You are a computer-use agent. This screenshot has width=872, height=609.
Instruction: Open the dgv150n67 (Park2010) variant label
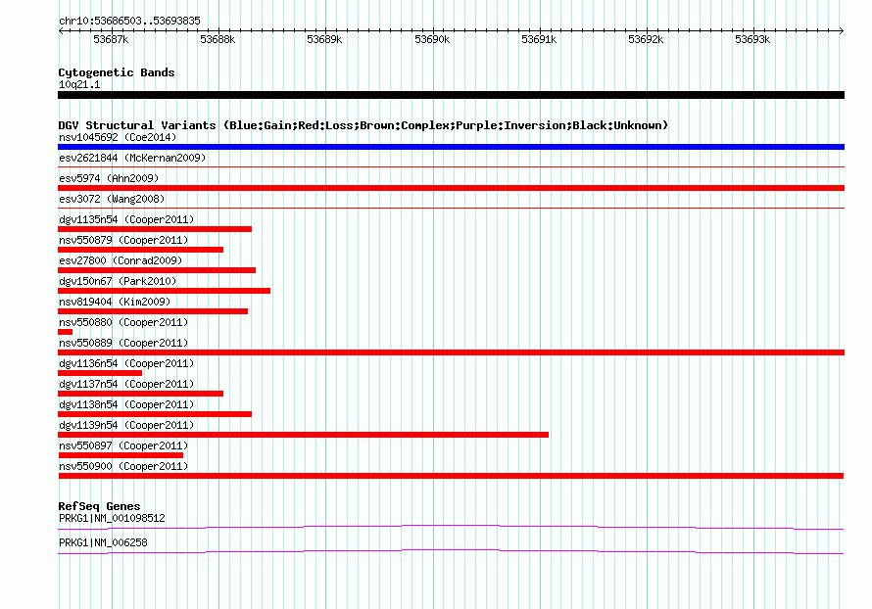118,281
